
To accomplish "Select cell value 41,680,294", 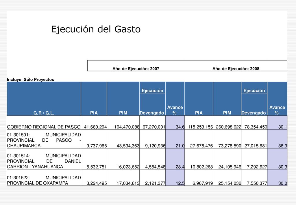I will pos(95,127).
